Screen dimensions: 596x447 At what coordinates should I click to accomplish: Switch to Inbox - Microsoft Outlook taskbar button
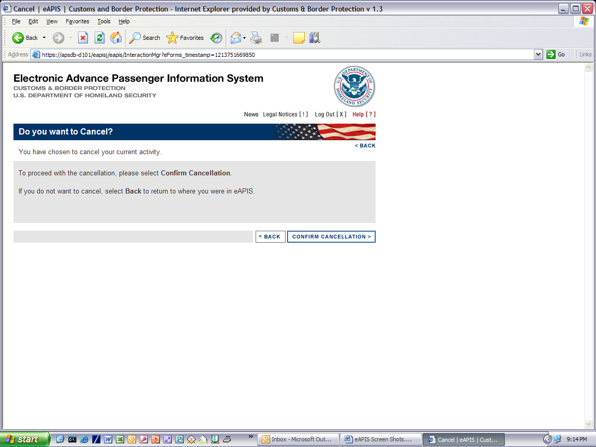pos(299,439)
